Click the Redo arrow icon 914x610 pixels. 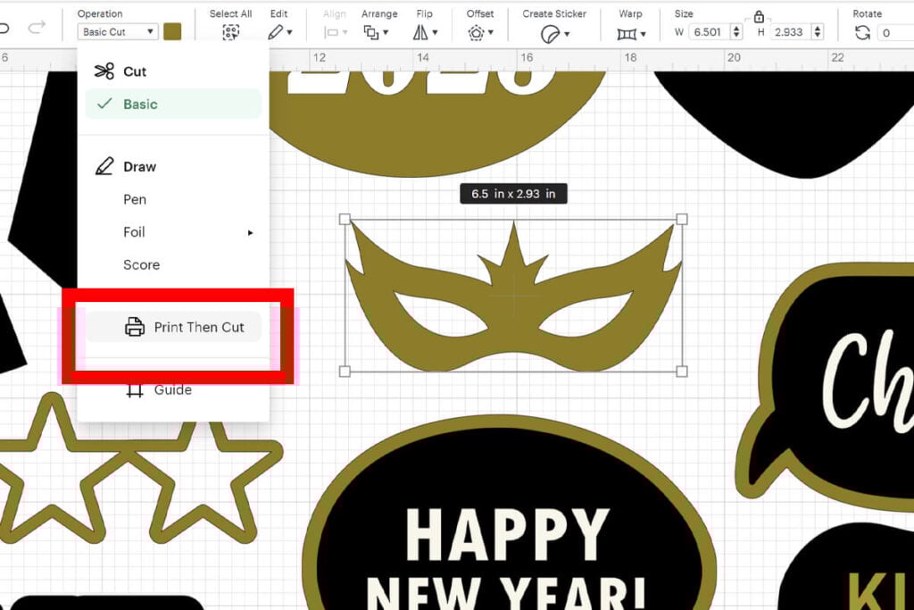[x=37, y=27]
